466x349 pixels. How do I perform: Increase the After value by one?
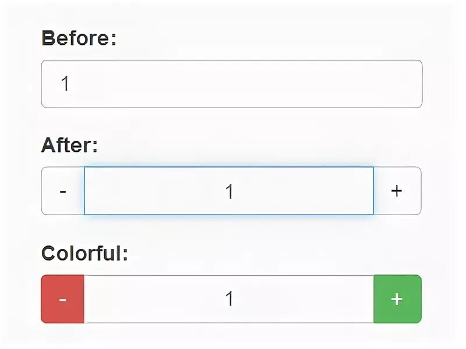[x=397, y=191]
